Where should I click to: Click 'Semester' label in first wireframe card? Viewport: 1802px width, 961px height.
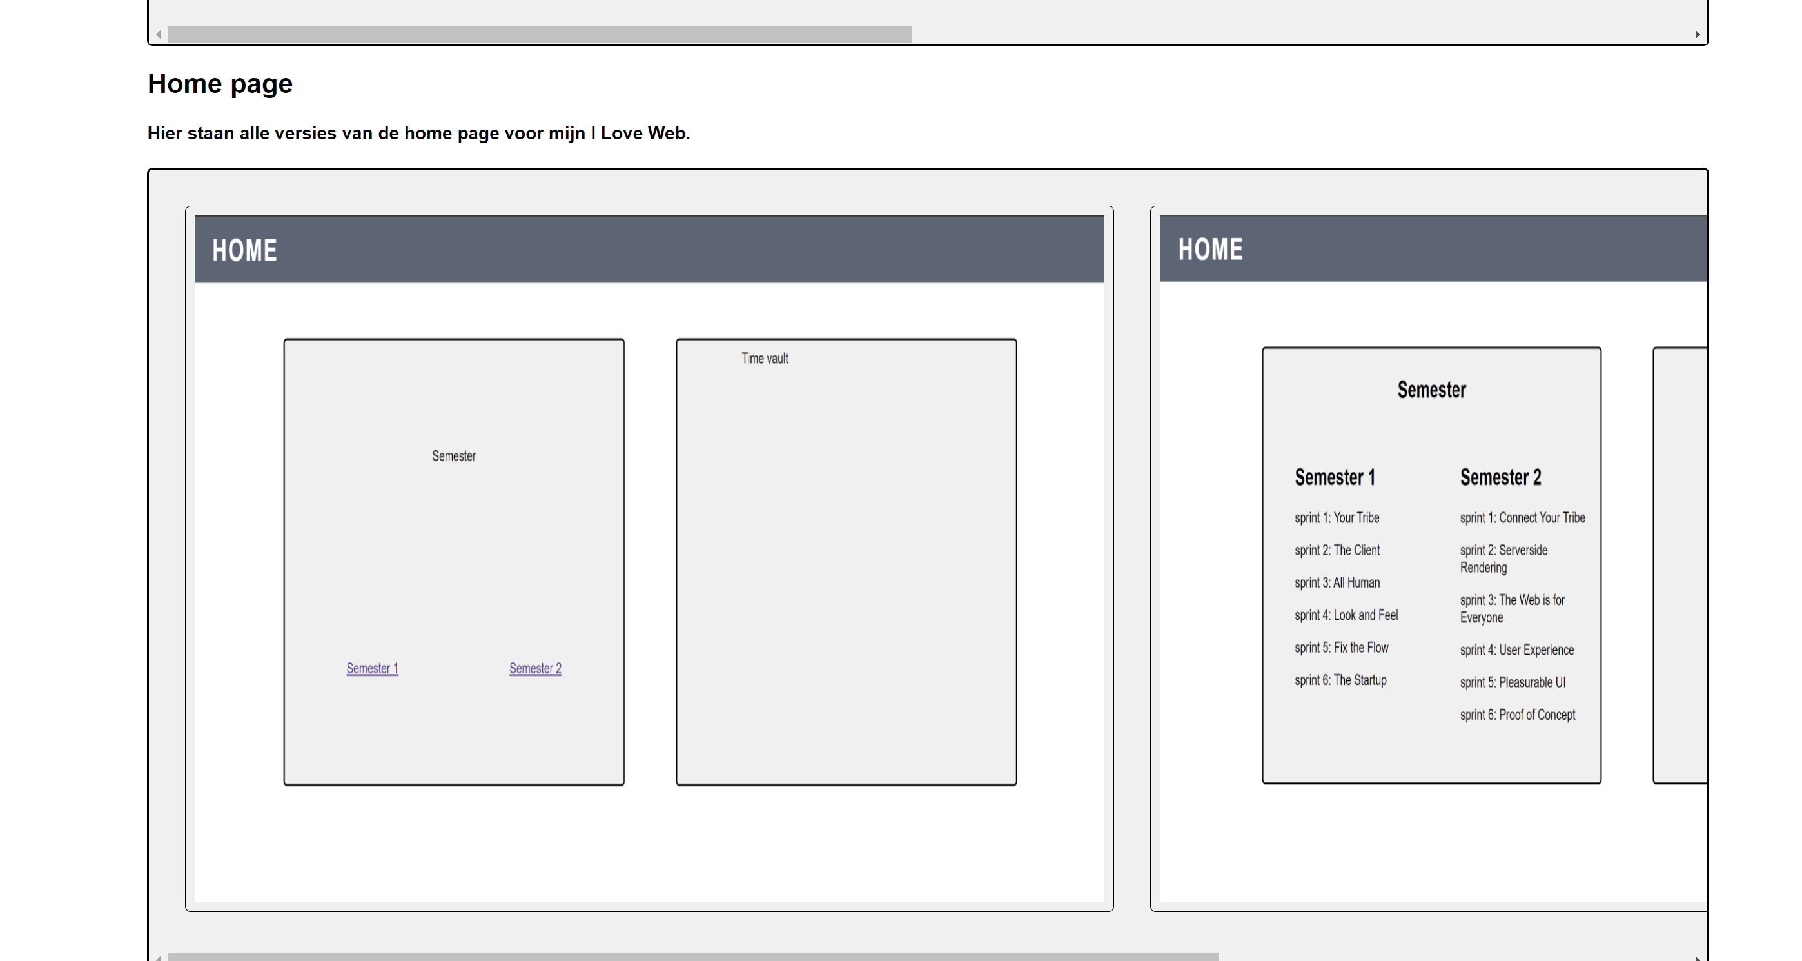tap(453, 455)
